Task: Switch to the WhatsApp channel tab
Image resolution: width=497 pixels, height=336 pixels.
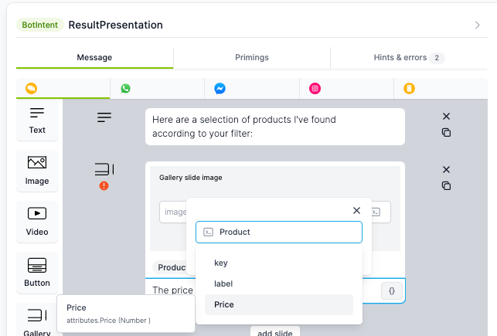Action: tap(125, 88)
